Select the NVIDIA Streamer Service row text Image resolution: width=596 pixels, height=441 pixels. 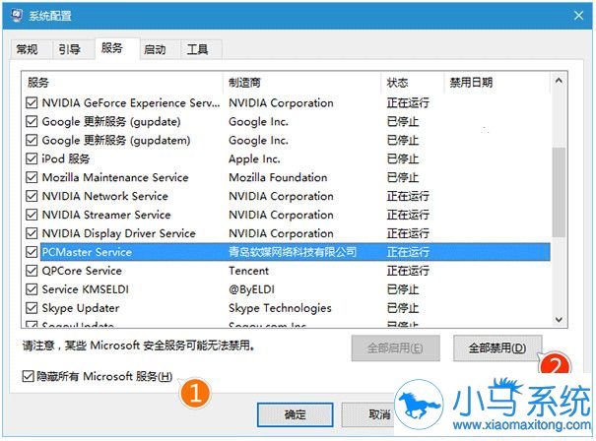point(106,215)
